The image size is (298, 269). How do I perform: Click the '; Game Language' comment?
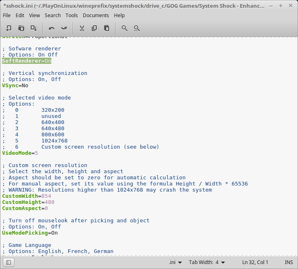tap(27, 245)
